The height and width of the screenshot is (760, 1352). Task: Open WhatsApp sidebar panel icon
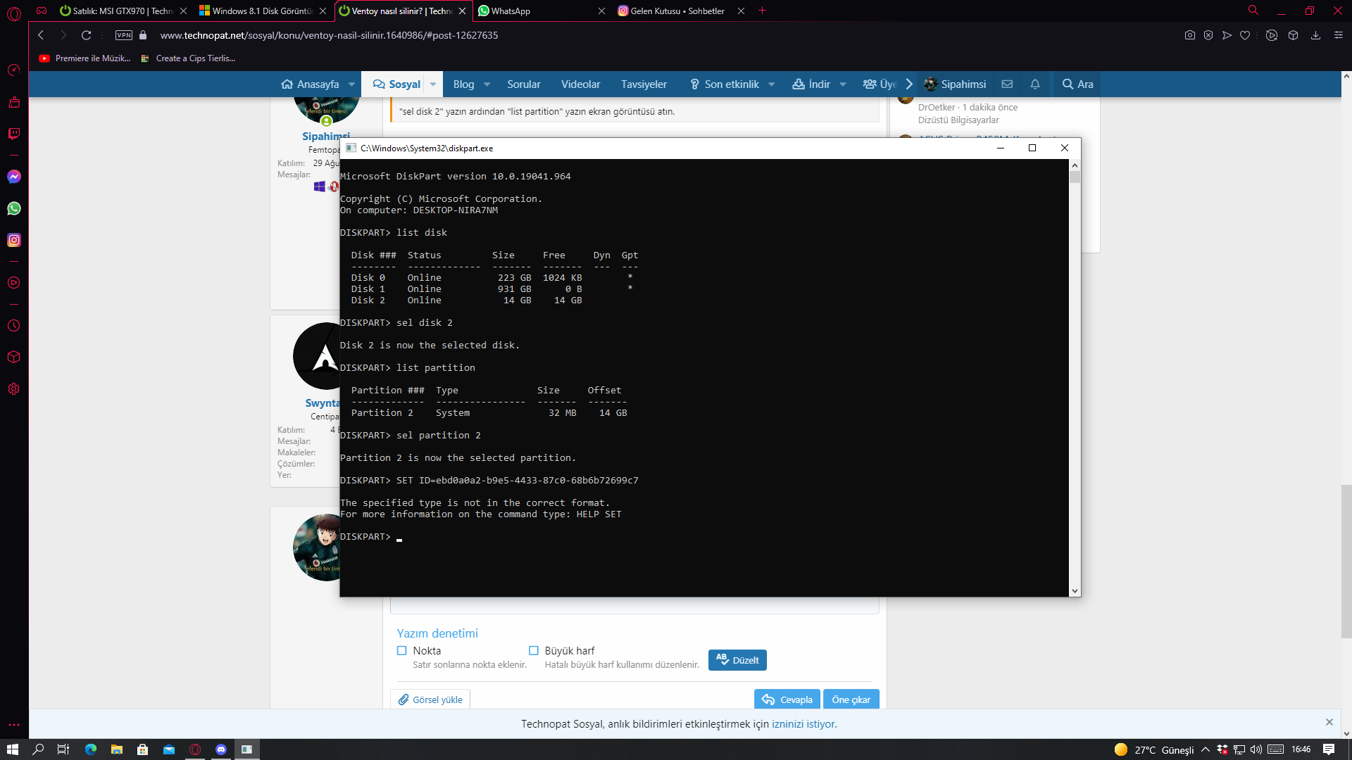pos(14,208)
